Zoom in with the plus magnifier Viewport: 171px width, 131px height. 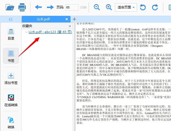pos(109,7)
